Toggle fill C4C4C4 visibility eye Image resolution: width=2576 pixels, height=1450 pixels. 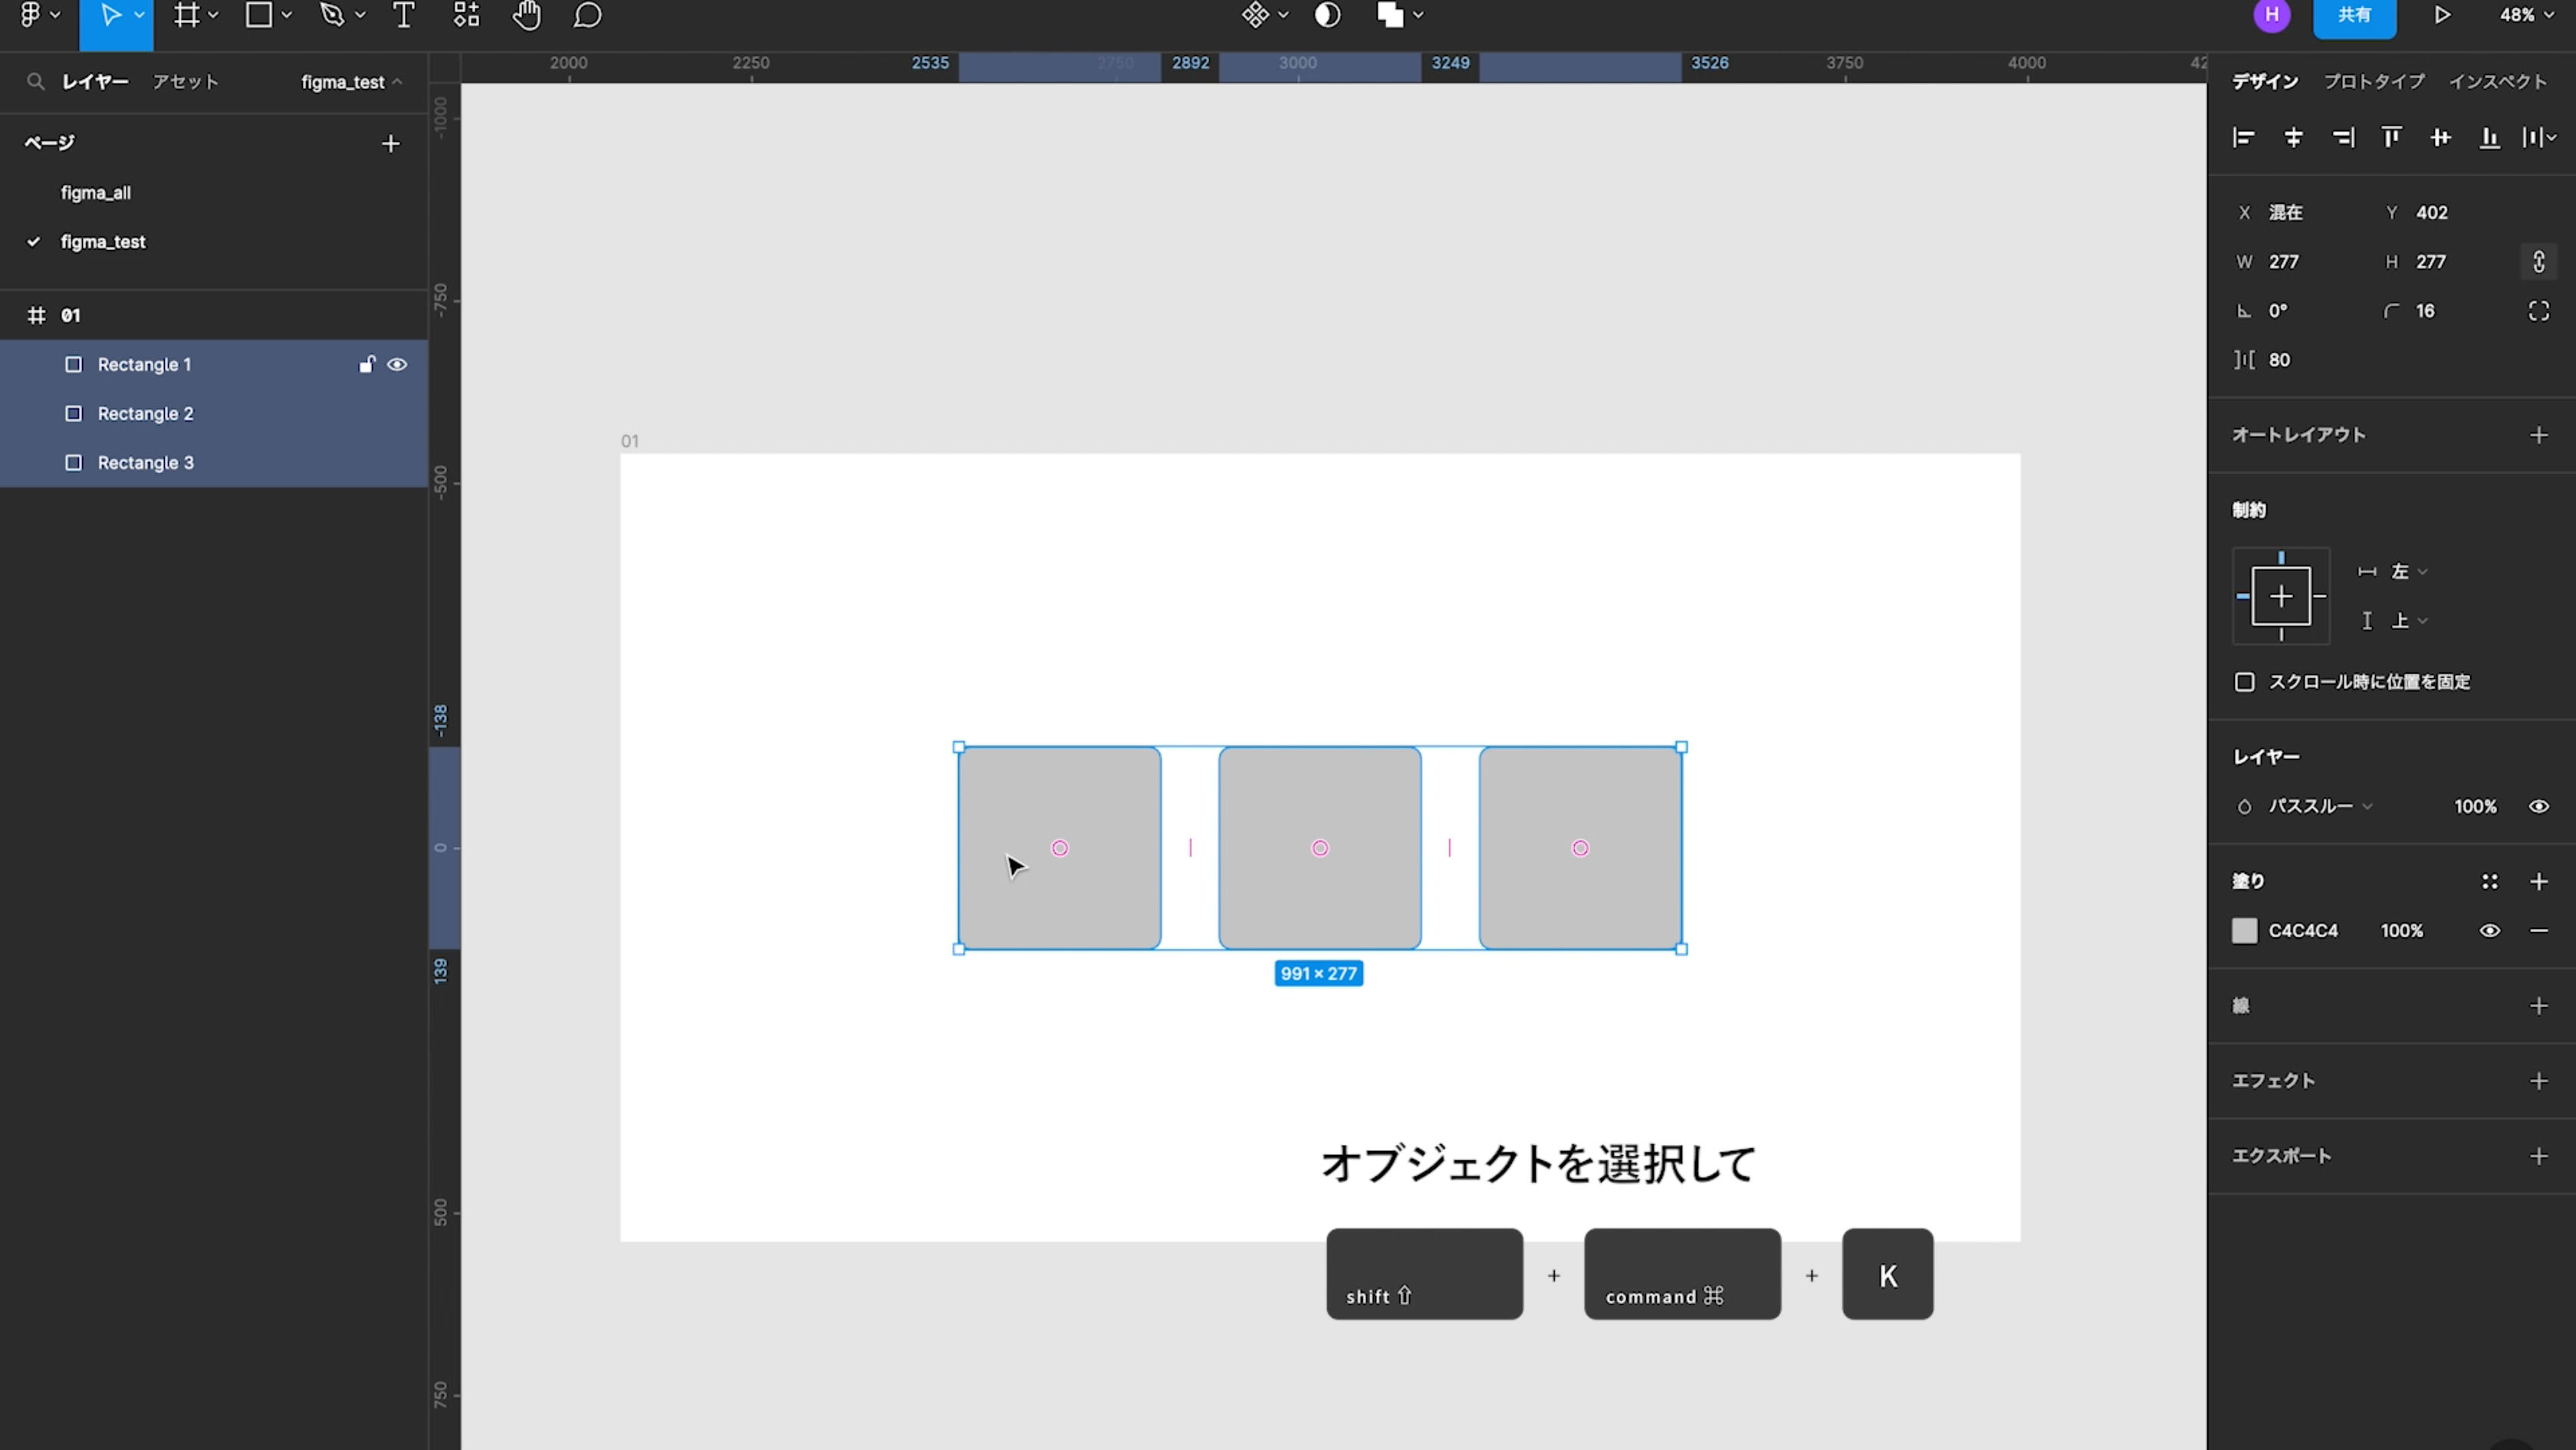[2489, 930]
